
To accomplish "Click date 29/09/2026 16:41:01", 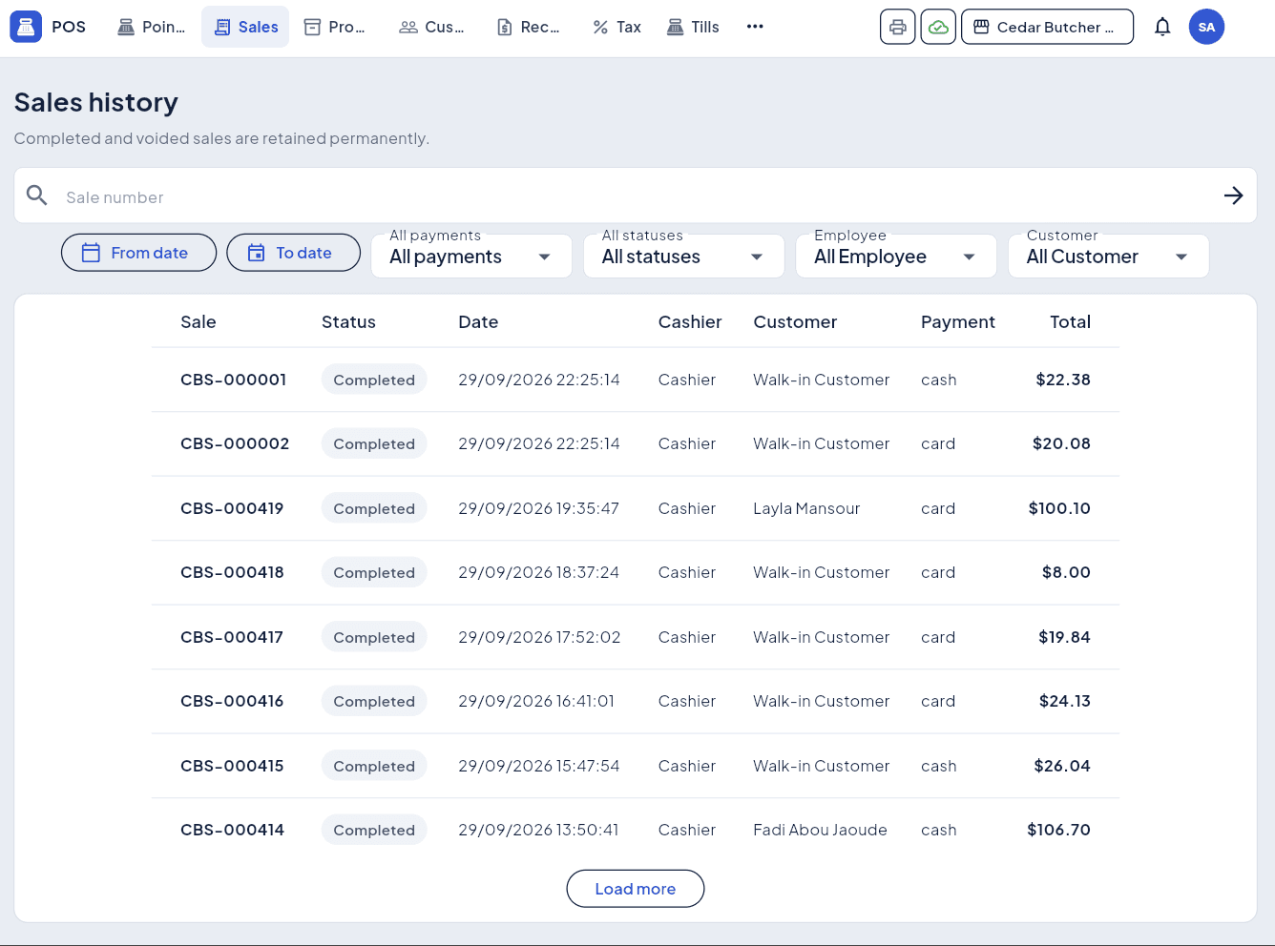I will 536,701.
